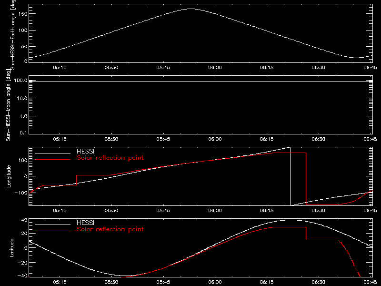
Task: Click the 100 tick on Earth angle axis
Action: click(23, 30)
